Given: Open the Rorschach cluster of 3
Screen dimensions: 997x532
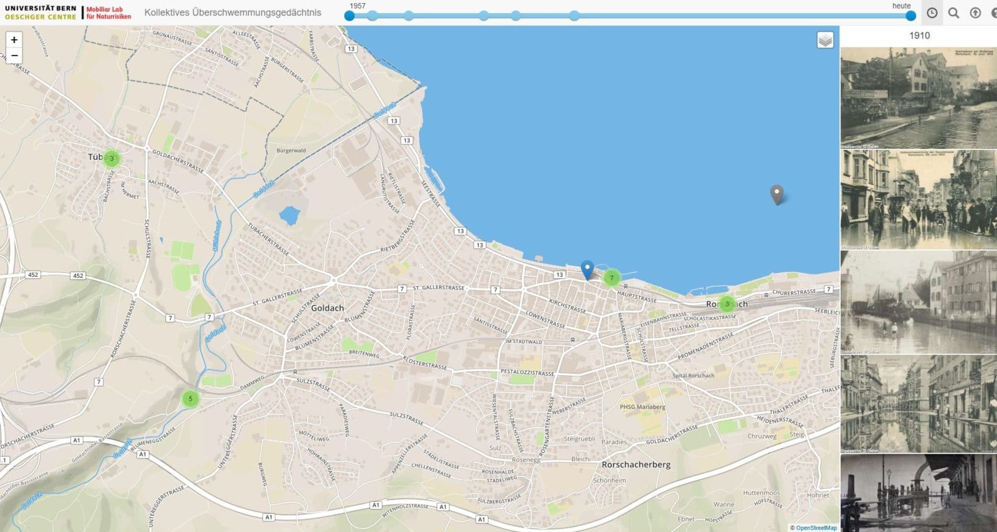Looking at the screenshot, I should point(726,304).
